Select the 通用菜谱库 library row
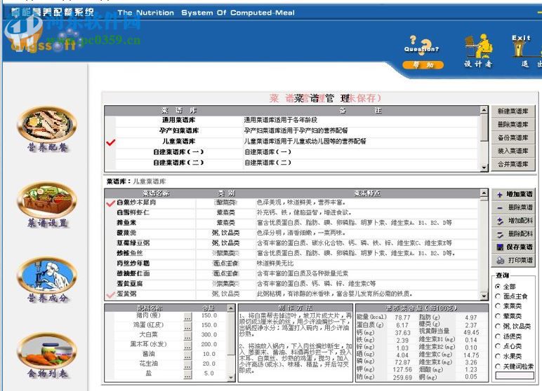This screenshot has width=542, height=391. click(x=292, y=120)
